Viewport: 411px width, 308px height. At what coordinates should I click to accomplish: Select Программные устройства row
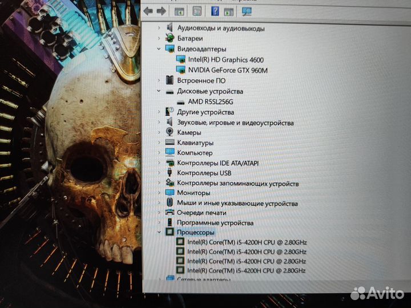point(215,223)
